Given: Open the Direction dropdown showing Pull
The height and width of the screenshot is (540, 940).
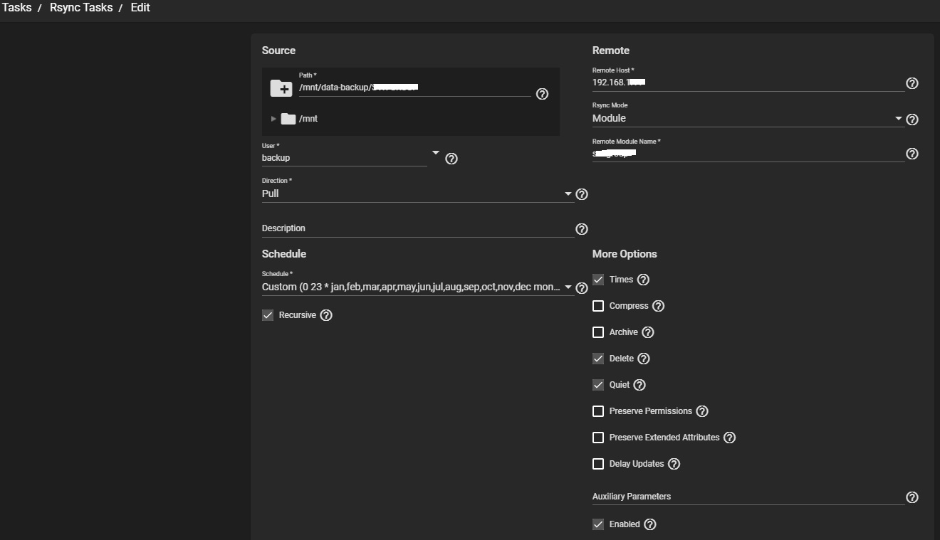Looking at the screenshot, I should 417,194.
